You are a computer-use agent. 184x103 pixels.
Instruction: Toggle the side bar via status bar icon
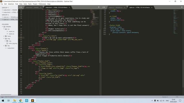coord(2,97)
